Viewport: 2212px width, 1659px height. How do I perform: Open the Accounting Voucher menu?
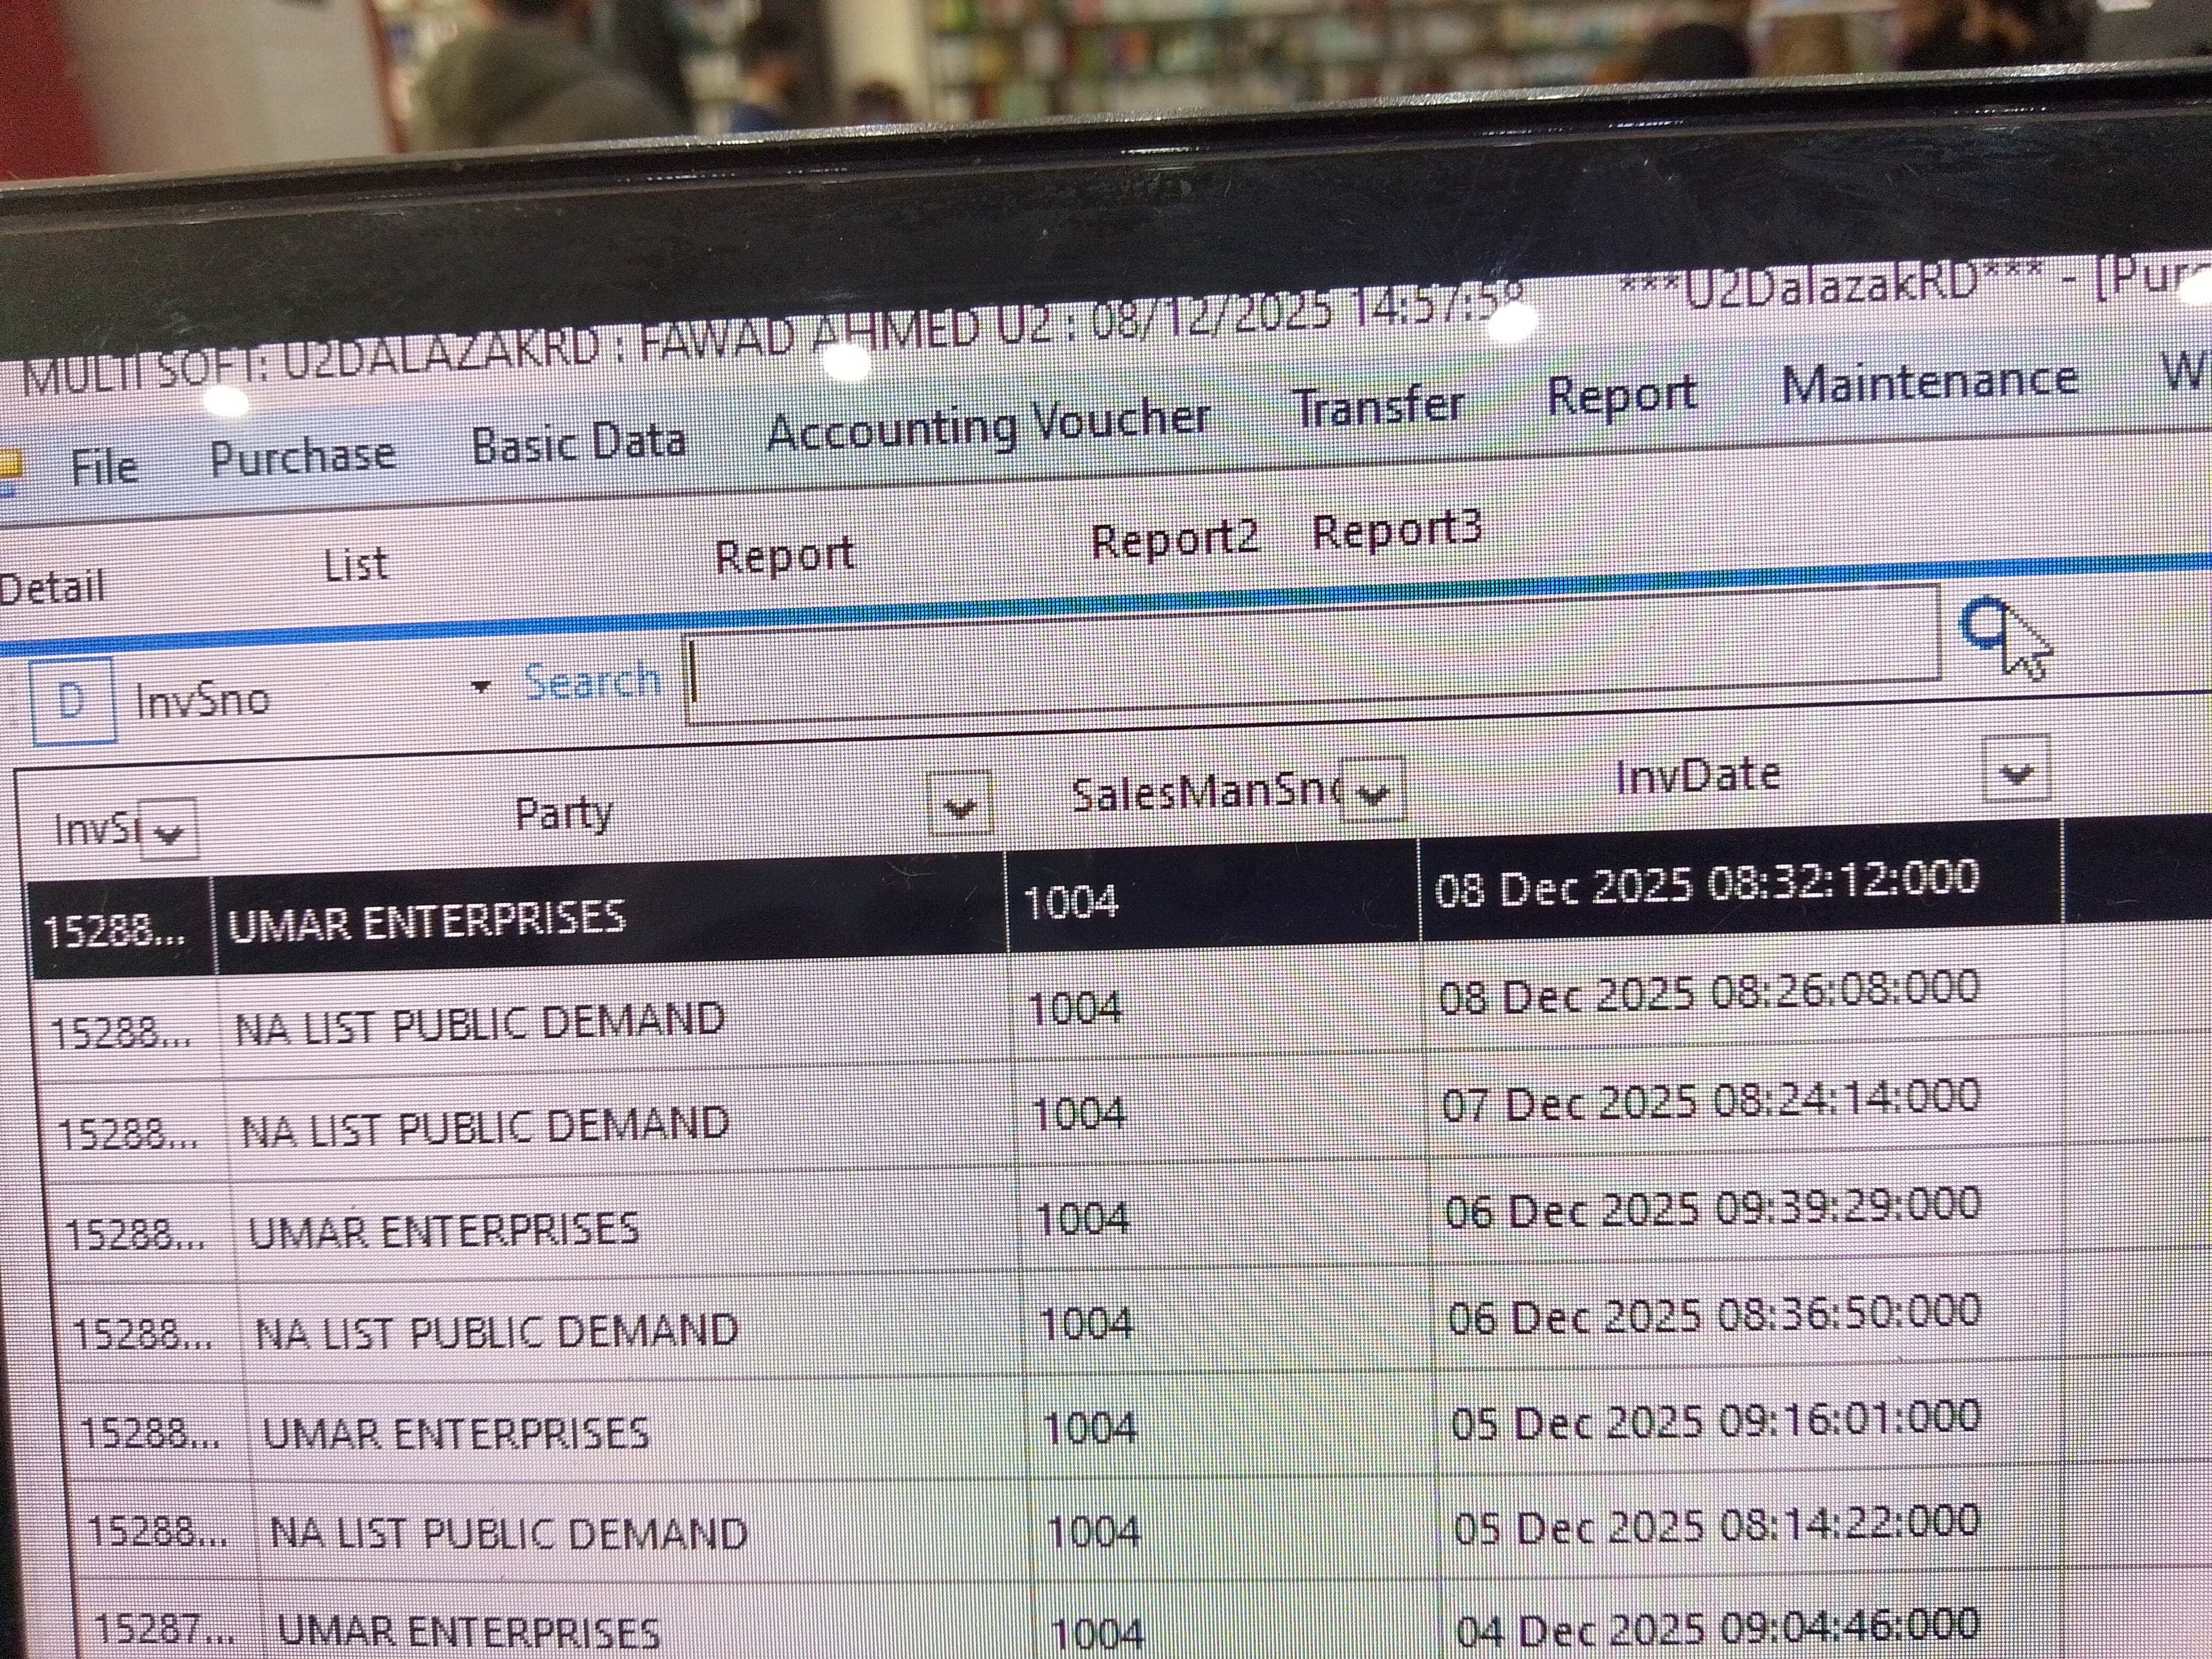pos(988,426)
